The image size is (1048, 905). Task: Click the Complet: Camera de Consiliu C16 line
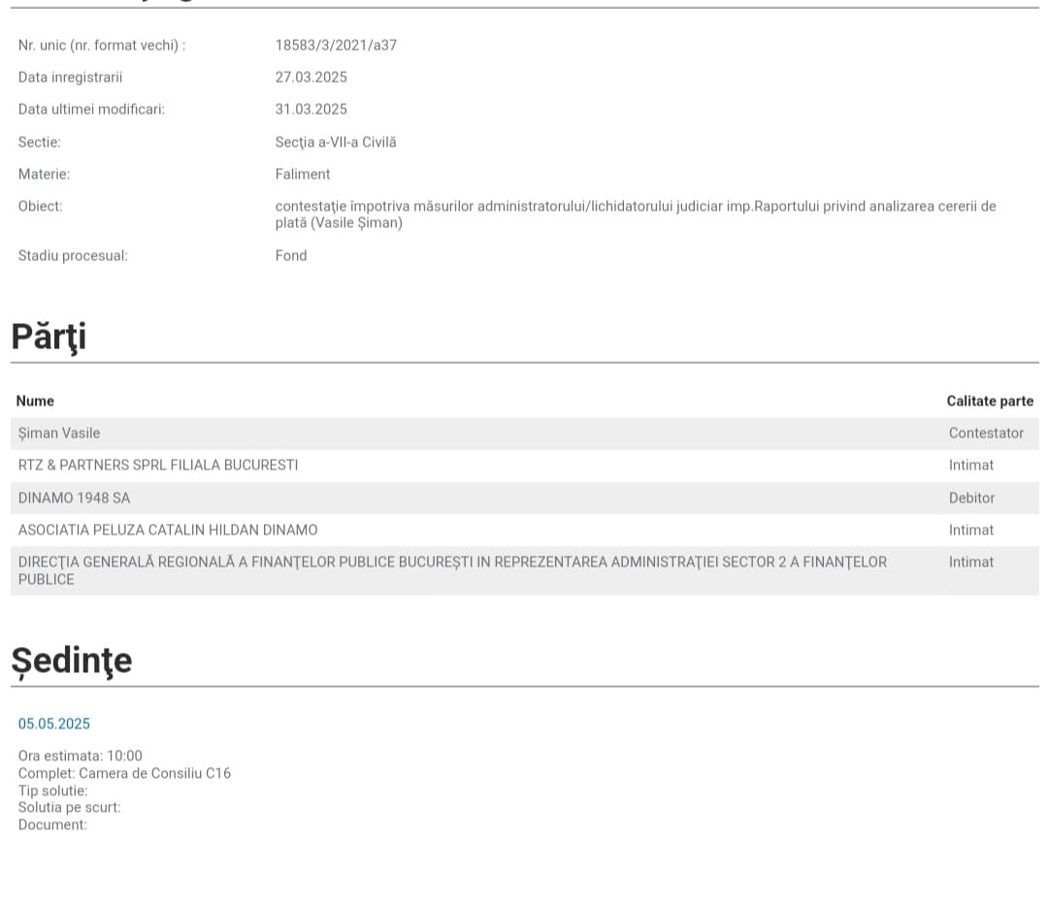(124, 773)
